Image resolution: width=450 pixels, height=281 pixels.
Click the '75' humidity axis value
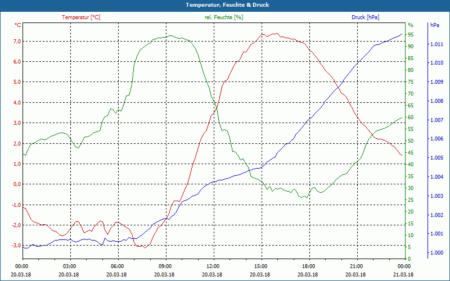click(411, 82)
